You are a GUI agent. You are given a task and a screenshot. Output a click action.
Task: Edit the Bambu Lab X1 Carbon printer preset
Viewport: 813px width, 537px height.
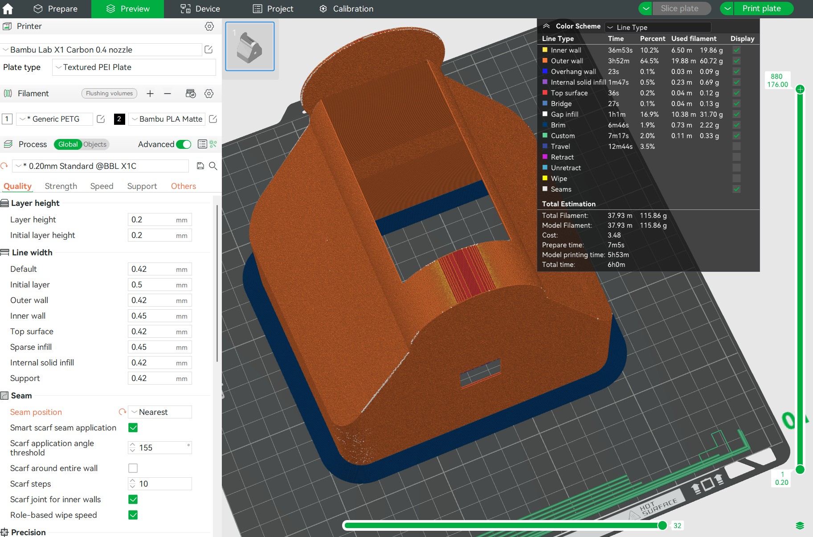208,49
